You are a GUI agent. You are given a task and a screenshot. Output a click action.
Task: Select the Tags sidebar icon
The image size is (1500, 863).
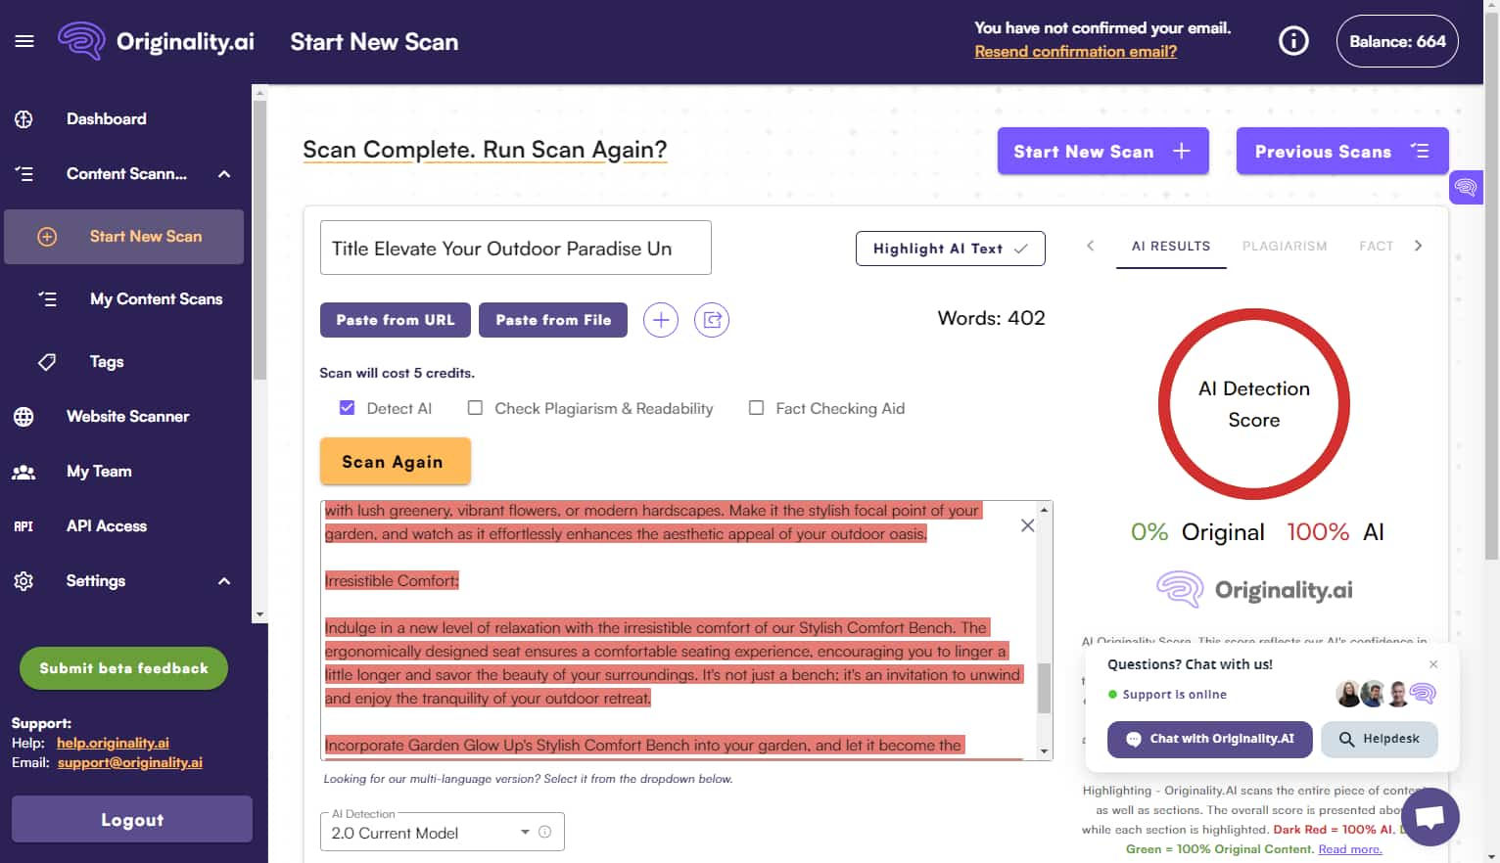(46, 361)
